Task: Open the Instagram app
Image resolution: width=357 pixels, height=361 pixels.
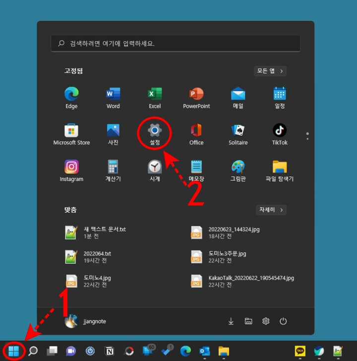Action: click(71, 171)
